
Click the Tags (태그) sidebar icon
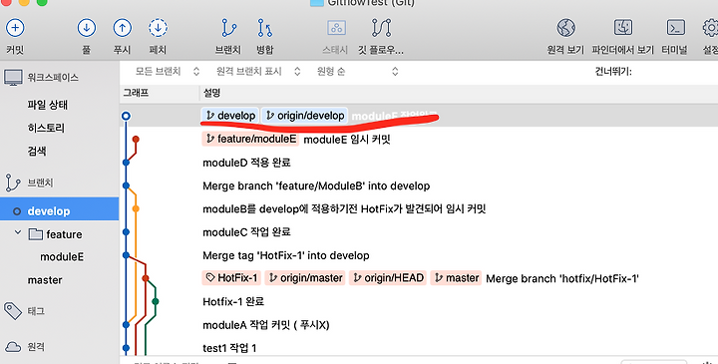(13, 311)
